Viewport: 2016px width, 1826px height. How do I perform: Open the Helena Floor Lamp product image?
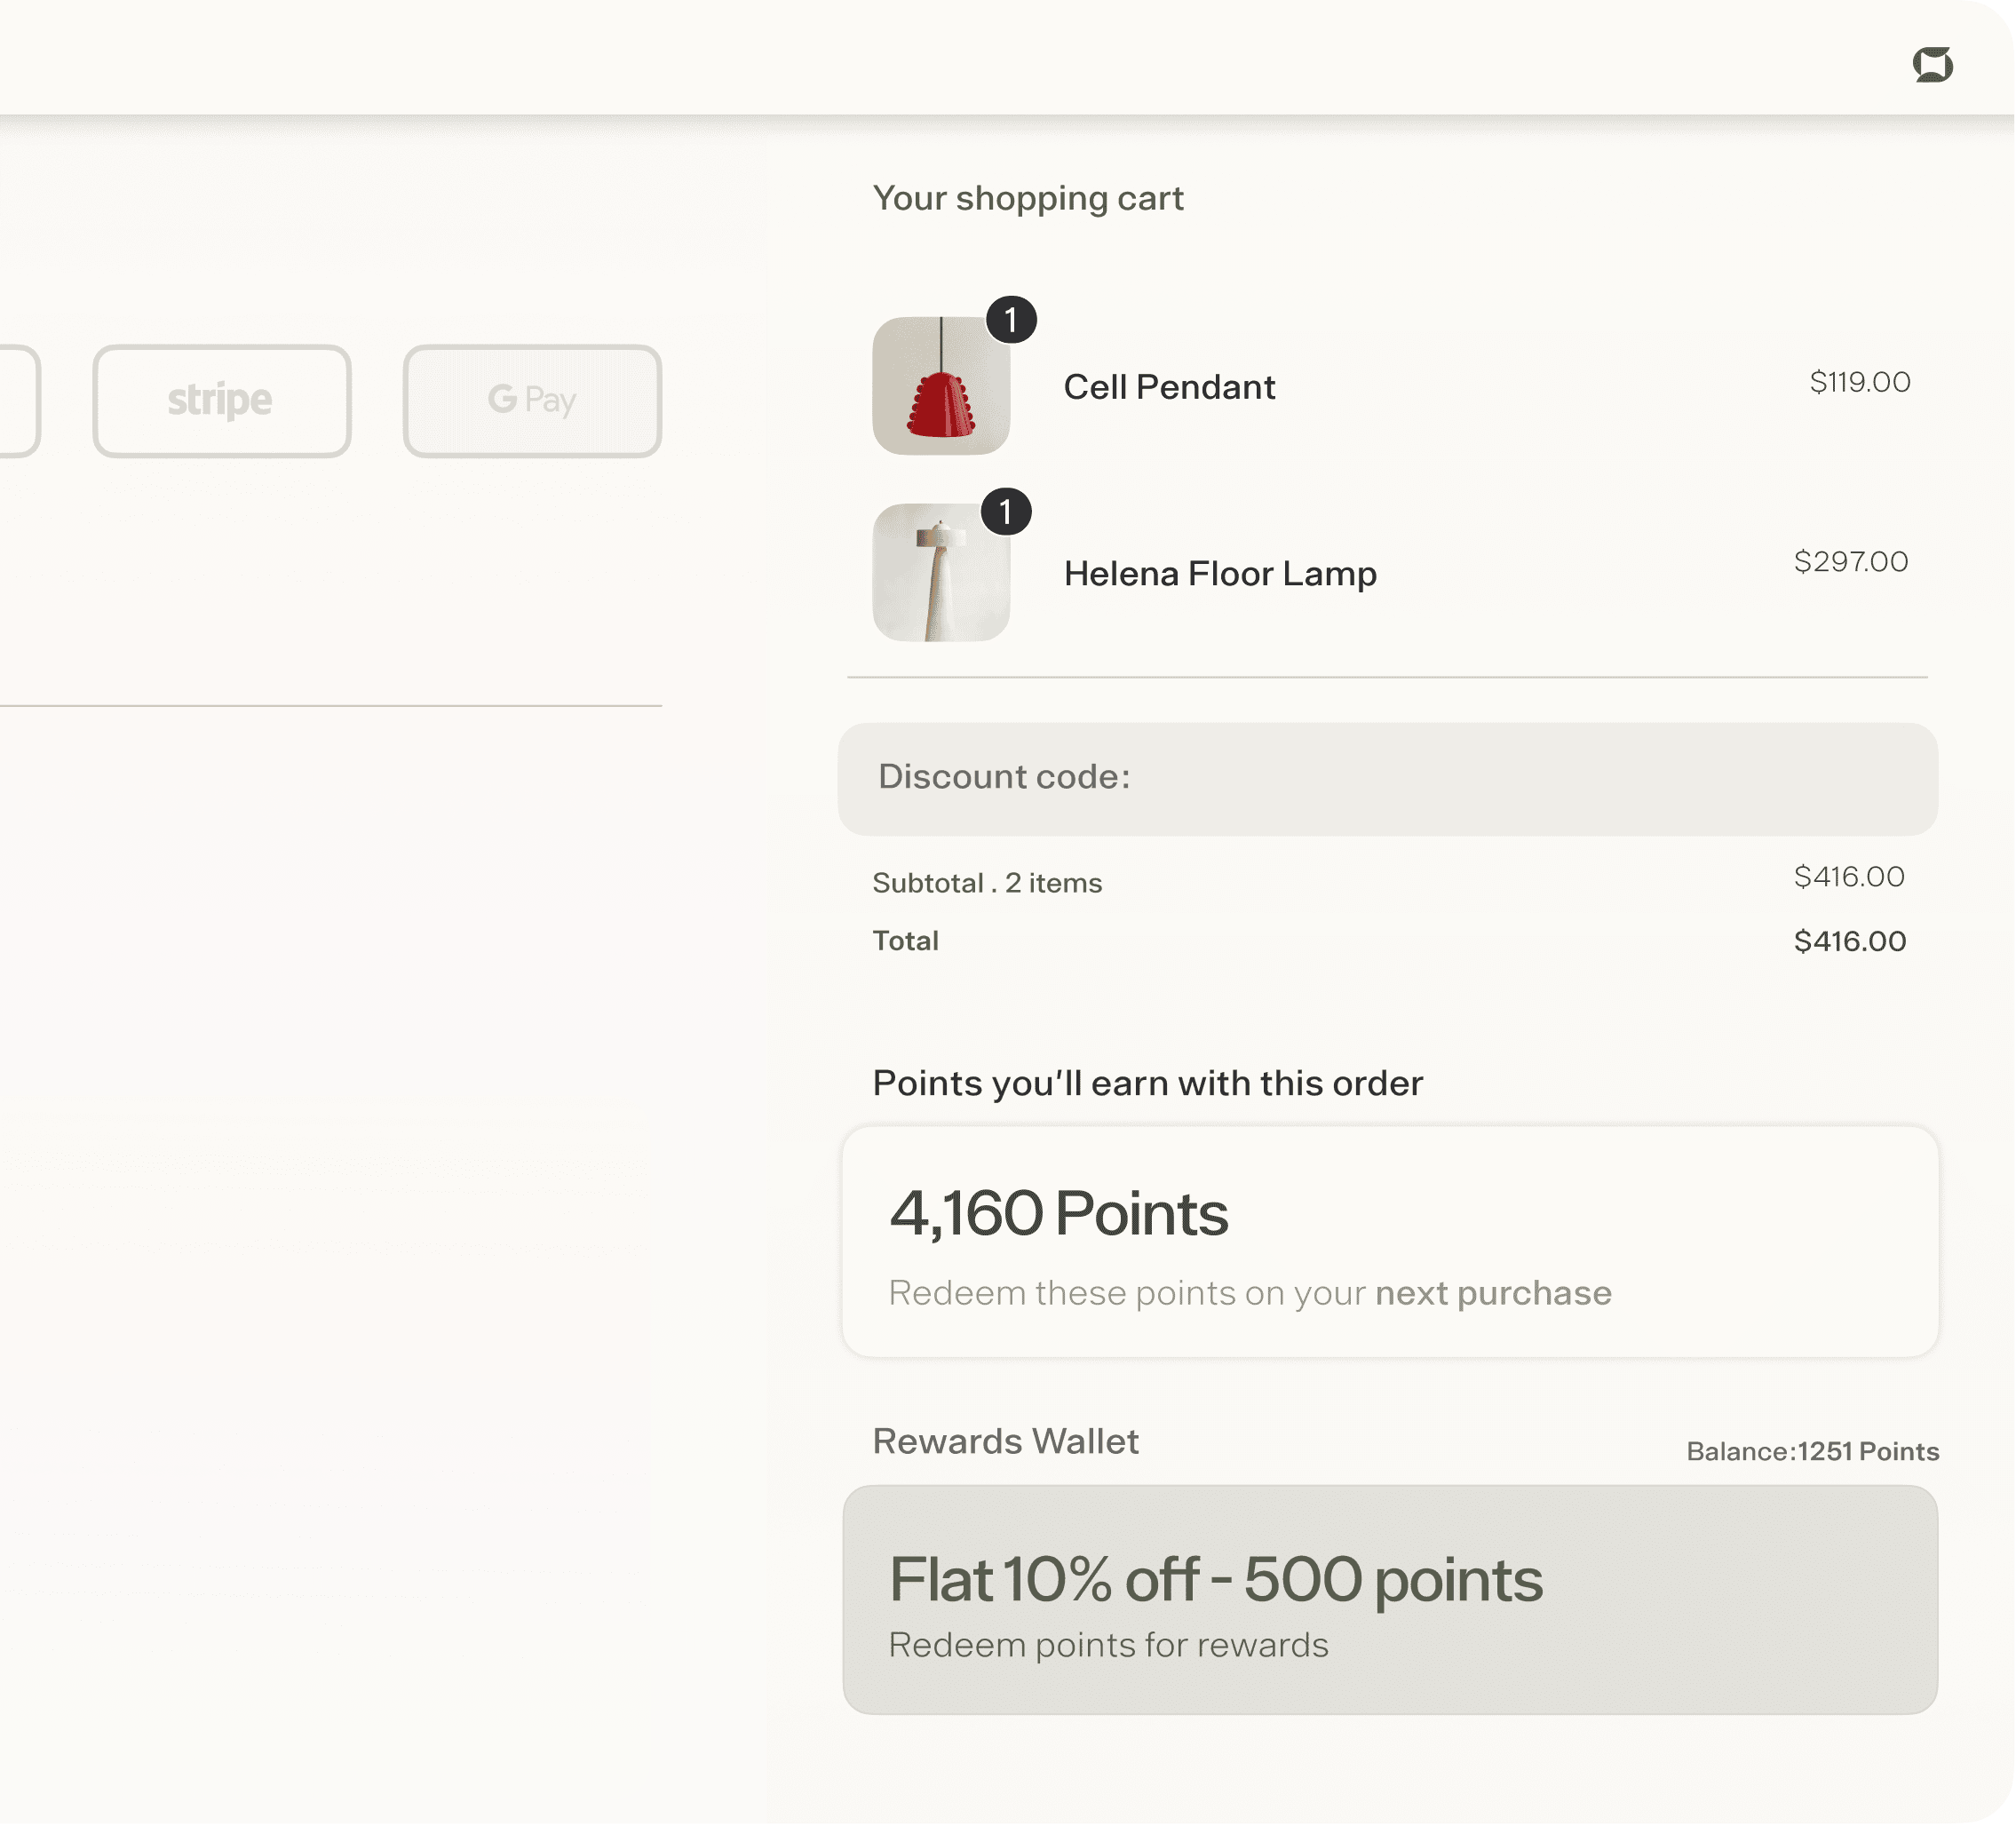click(940, 572)
